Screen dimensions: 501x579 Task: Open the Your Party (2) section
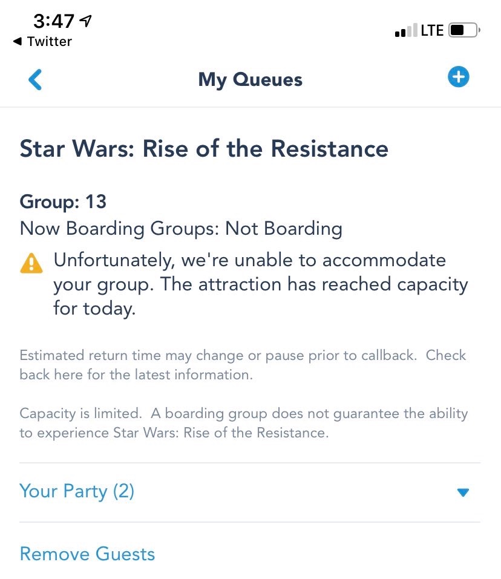[x=77, y=491]
